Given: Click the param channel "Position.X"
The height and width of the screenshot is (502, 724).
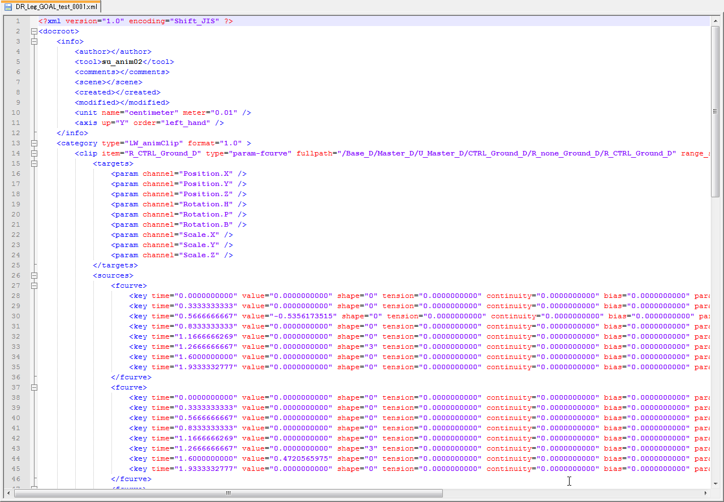Looking at the screenshot, I should [x=206, y=174].
